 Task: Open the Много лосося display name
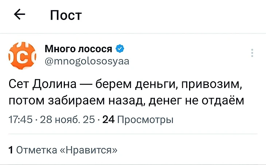coord(78,49)
